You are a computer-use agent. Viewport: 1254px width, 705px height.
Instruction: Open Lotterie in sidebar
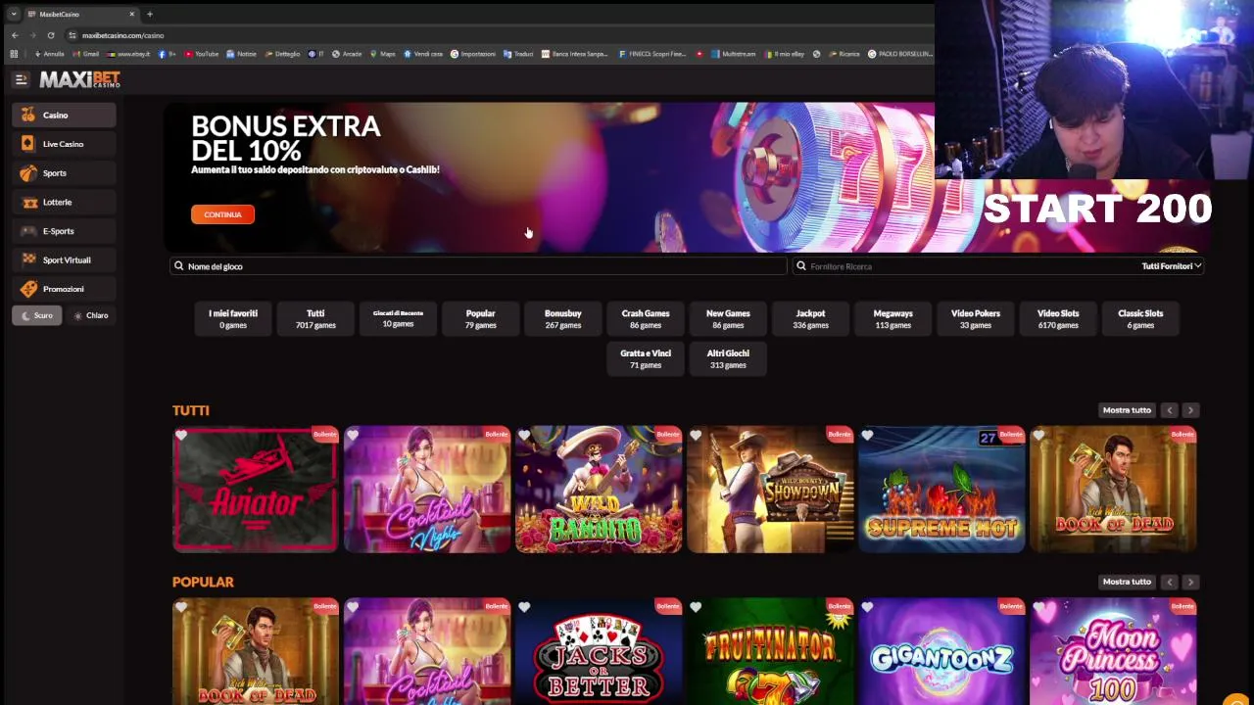(65, 202)
